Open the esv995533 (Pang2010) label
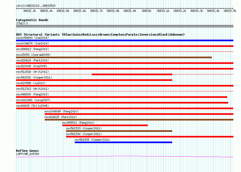 tap(78, 123)
